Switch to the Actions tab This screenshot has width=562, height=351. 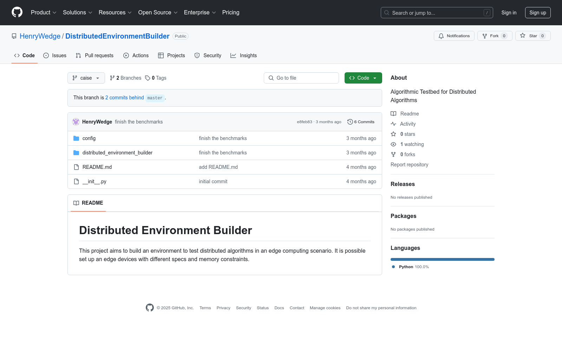136,55
